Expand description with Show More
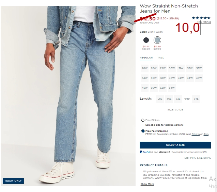The width and height of the screenshot is (217, 192). (x=147, y=184)
